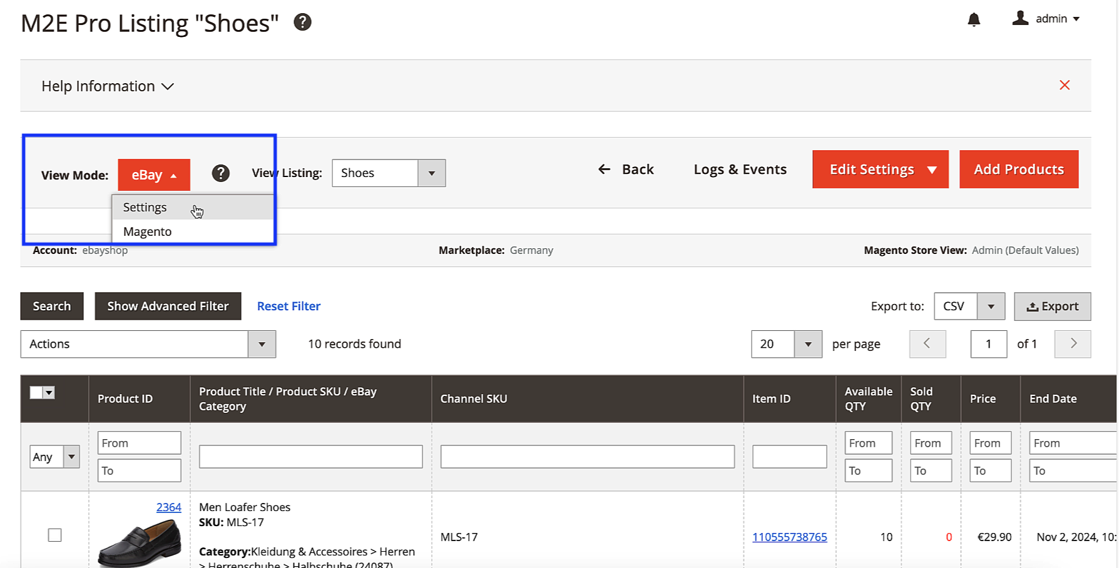The width and height of the screenshot is (1119, 568).
Task: Open the View Listing Shoes dropdown
Action: 389,173
